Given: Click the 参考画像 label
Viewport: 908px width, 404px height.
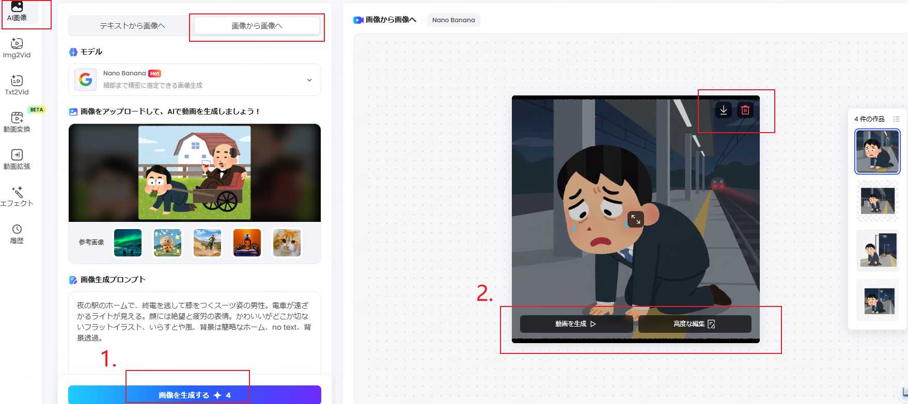Looking at the screenshot, I should (x=91, y=243).
